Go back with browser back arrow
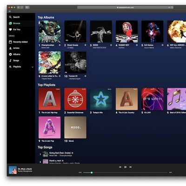 coord(19,7)
